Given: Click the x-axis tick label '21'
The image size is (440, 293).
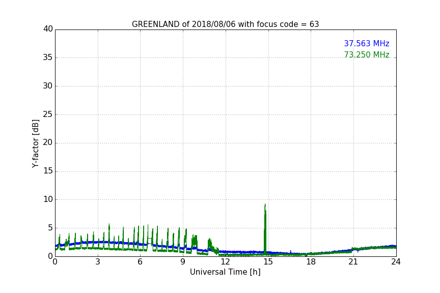Looking at the screenshot, I should [x=353, y=262].
